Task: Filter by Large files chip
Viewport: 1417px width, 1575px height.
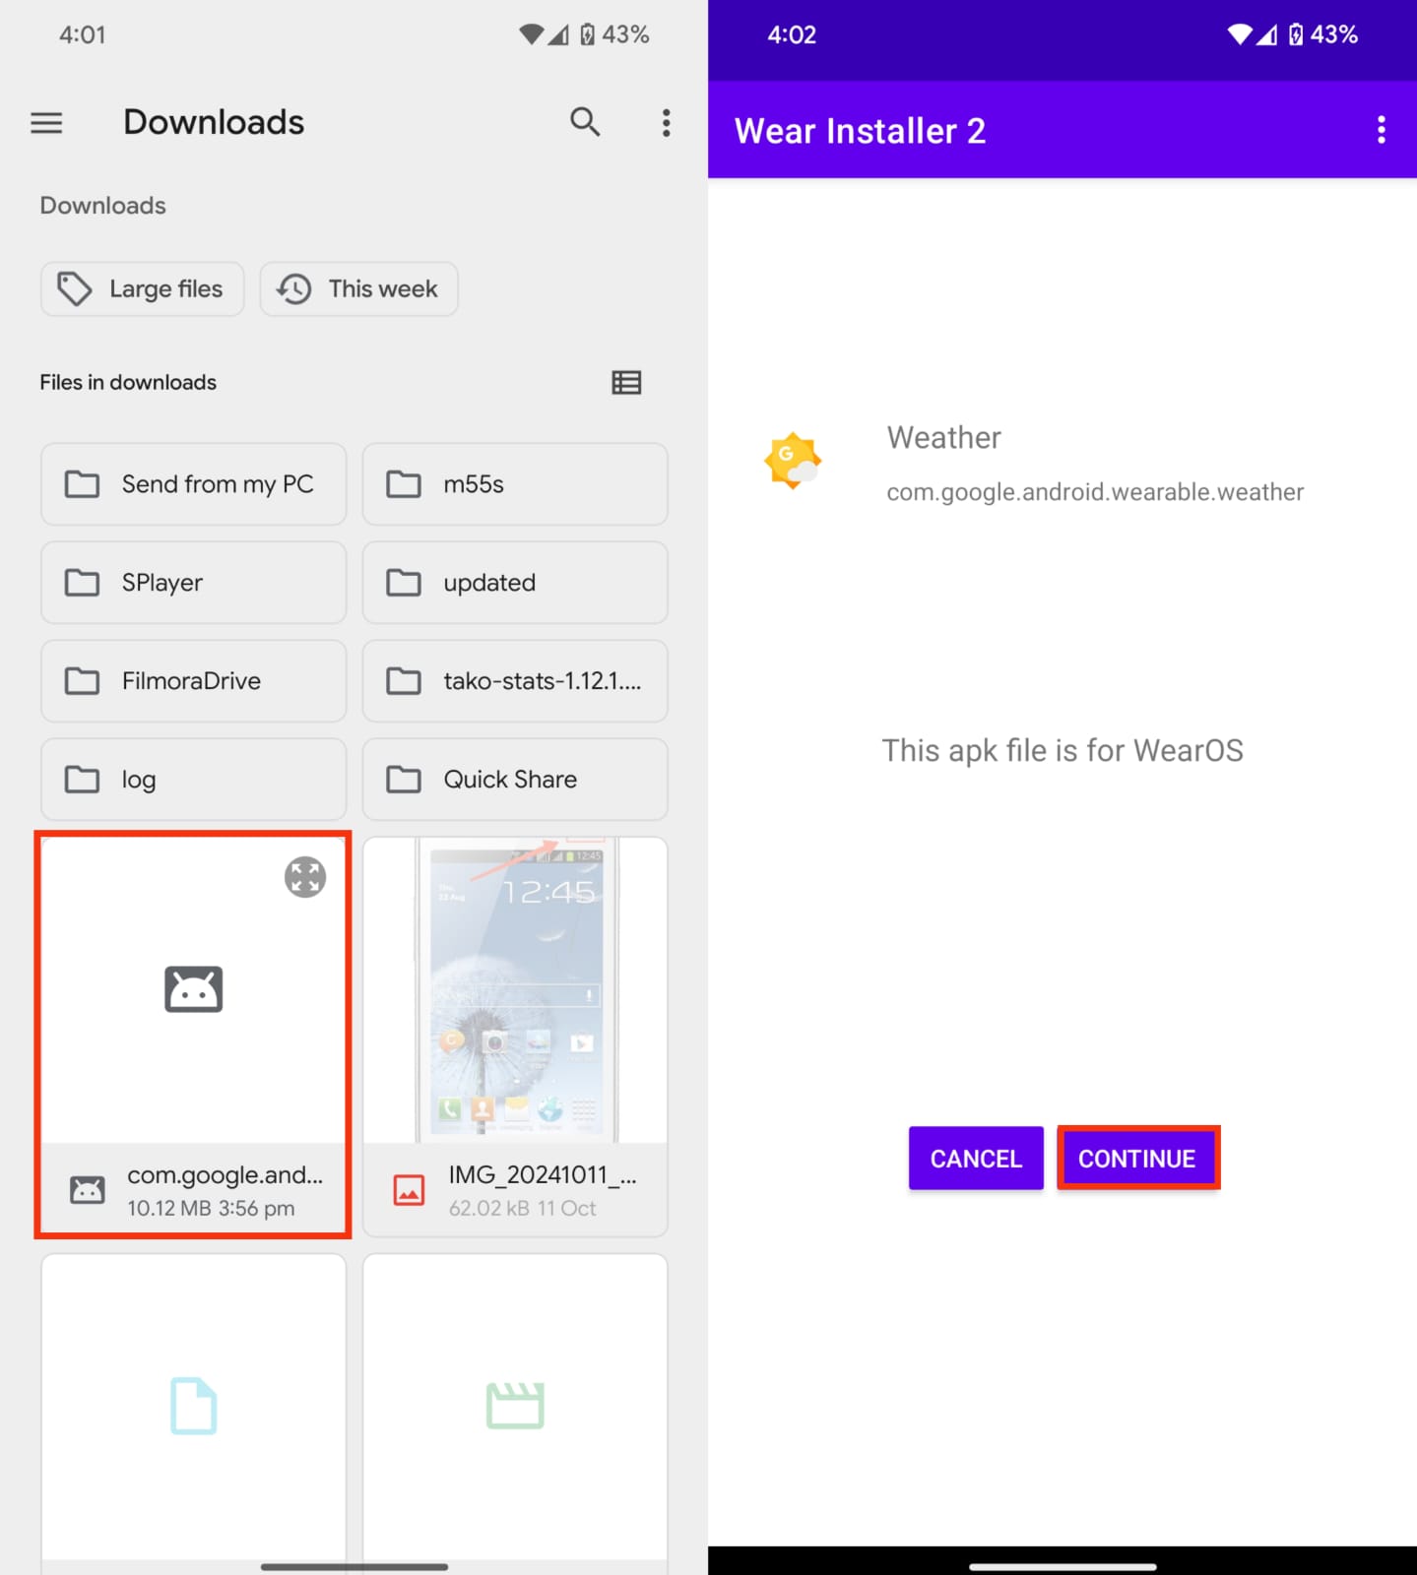Action: point(143,288)
